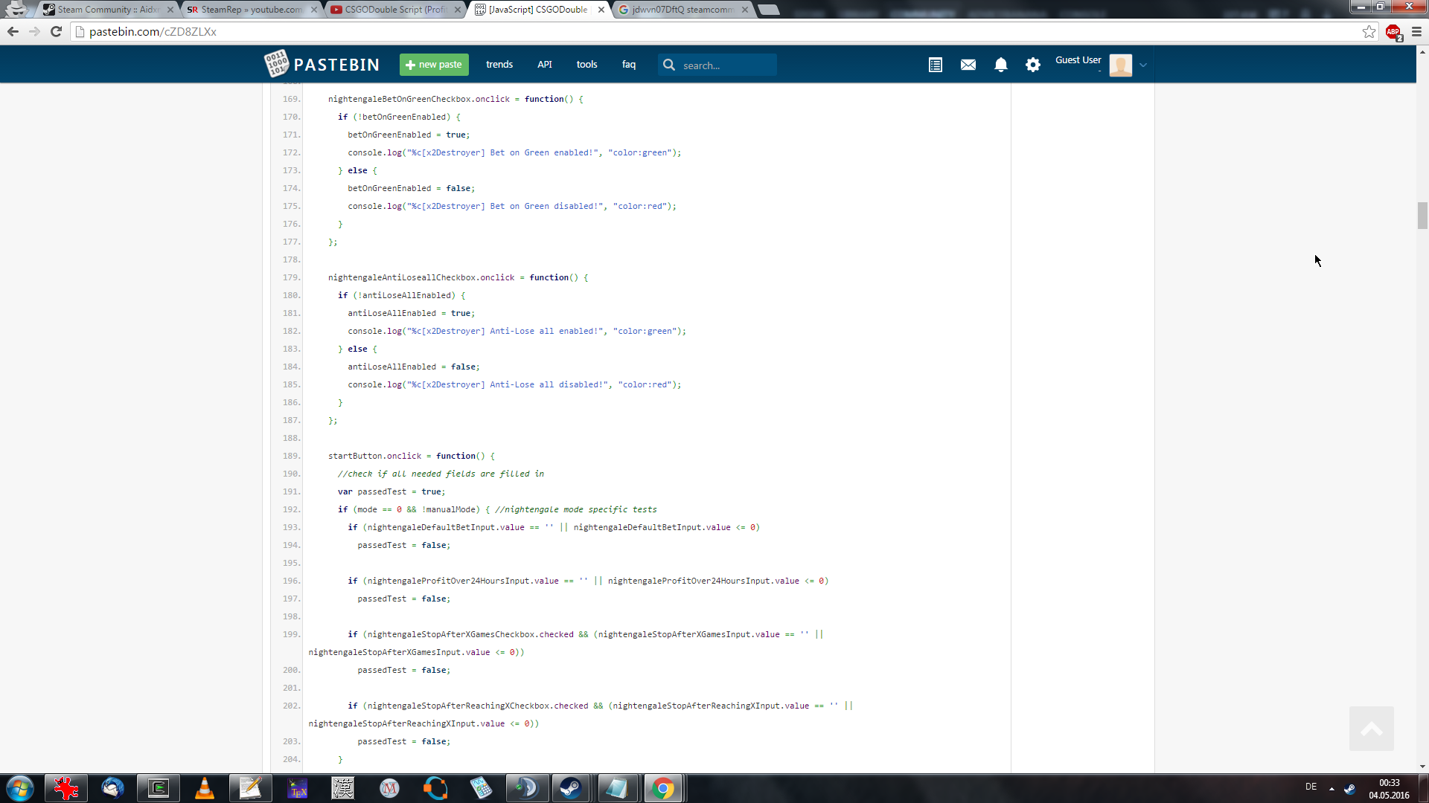Click the Adblock Plus extension icon
This screenshot has width=1429, height=803.
click(1393, 32)
